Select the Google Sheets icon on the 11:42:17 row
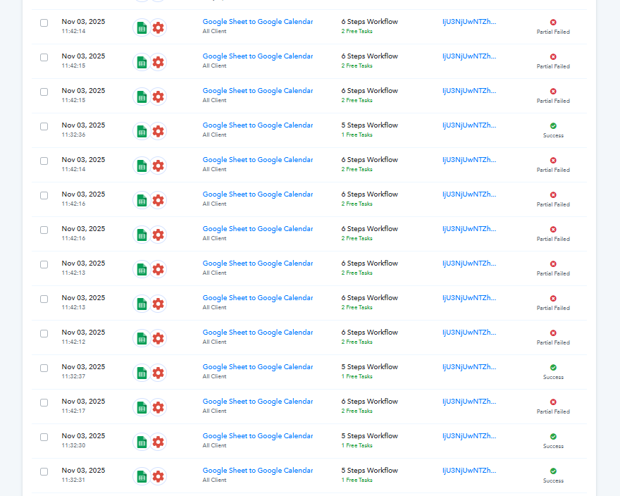This screenshot has width=620, height=496. [x=142, y=407]
